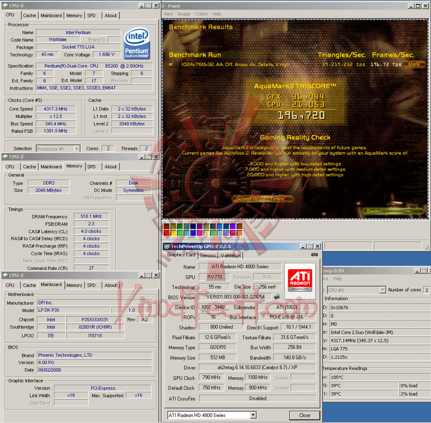Click the Bus Speed value 345.4 MHz
The image size is (431, 423).
click(55, 124)
